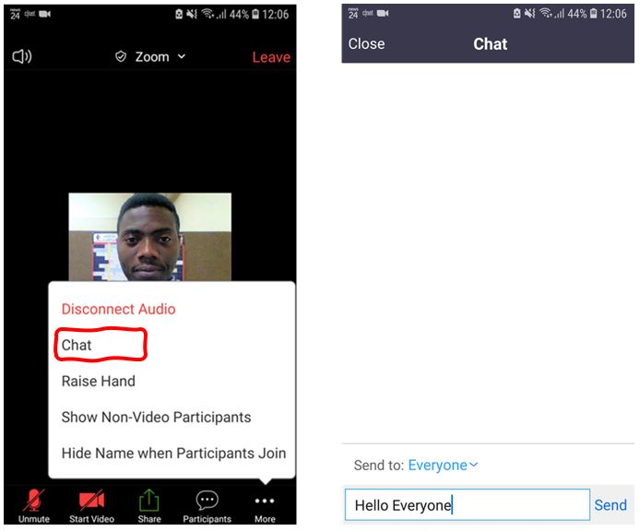Click the Unmute microphone icon
640x531 pixels.
coord(34,501)
